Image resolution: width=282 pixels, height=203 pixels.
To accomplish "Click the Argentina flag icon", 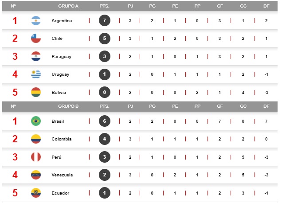I will coord(36,21).
